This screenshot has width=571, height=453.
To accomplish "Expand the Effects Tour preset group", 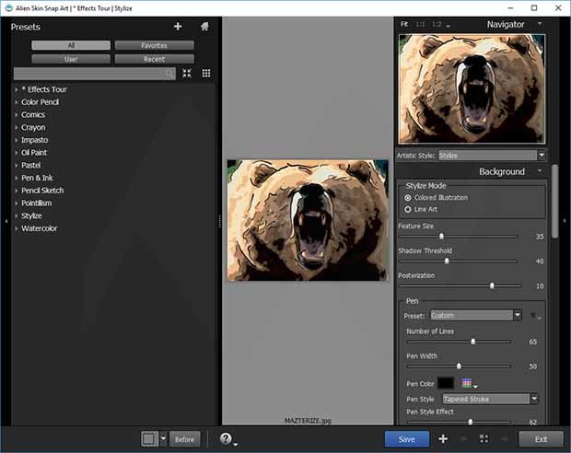I will tap(16, 89).
